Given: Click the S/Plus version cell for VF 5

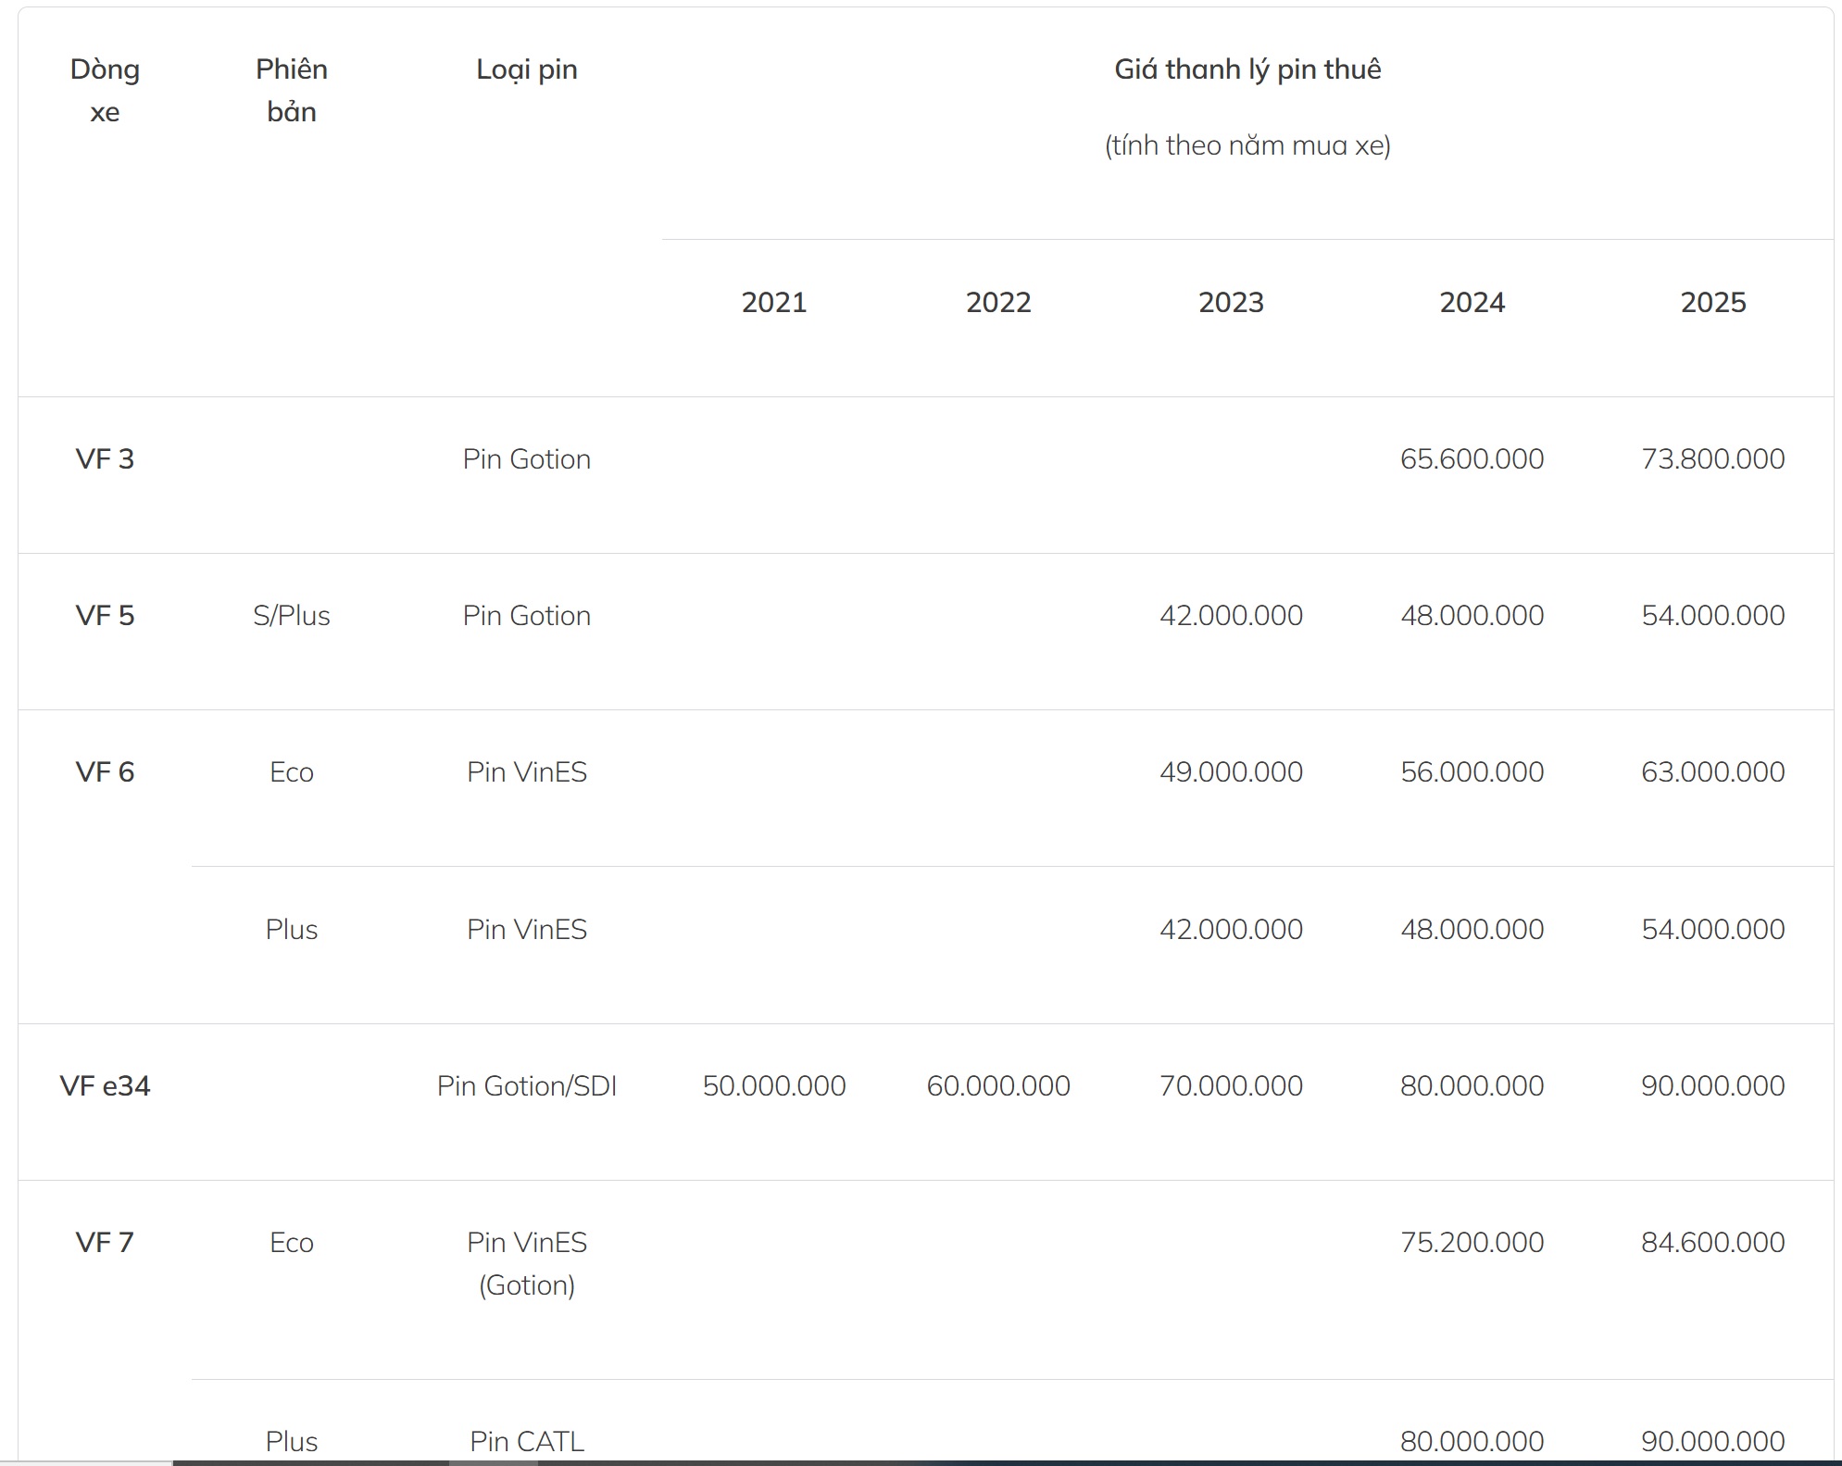Looking at the screenshot, I should pos(291,616).
